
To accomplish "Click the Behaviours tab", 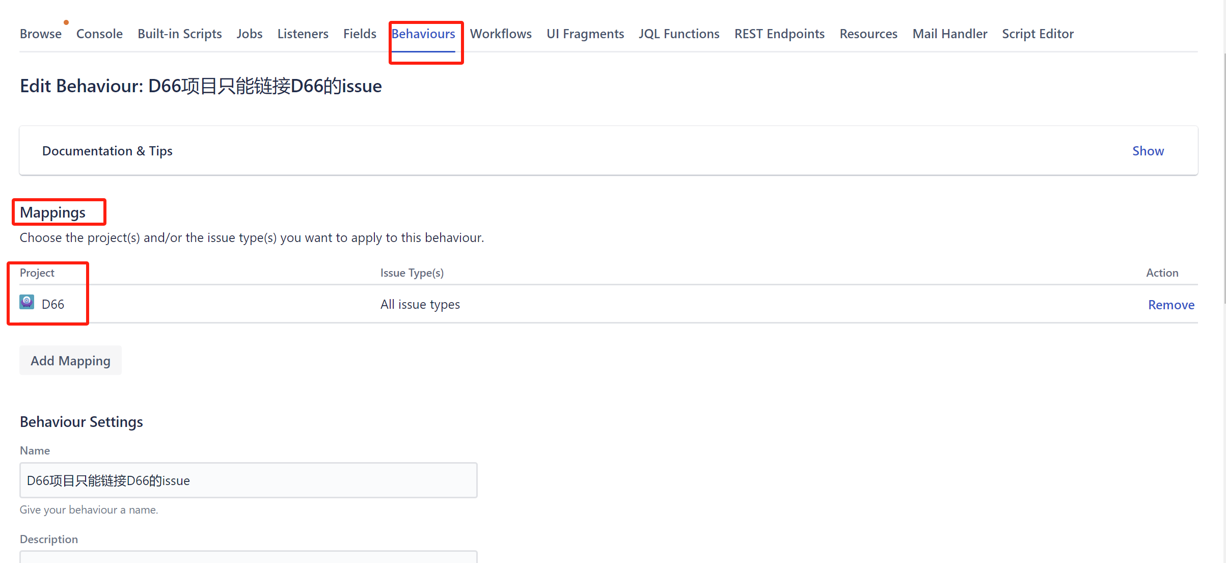I will [423, 34].
